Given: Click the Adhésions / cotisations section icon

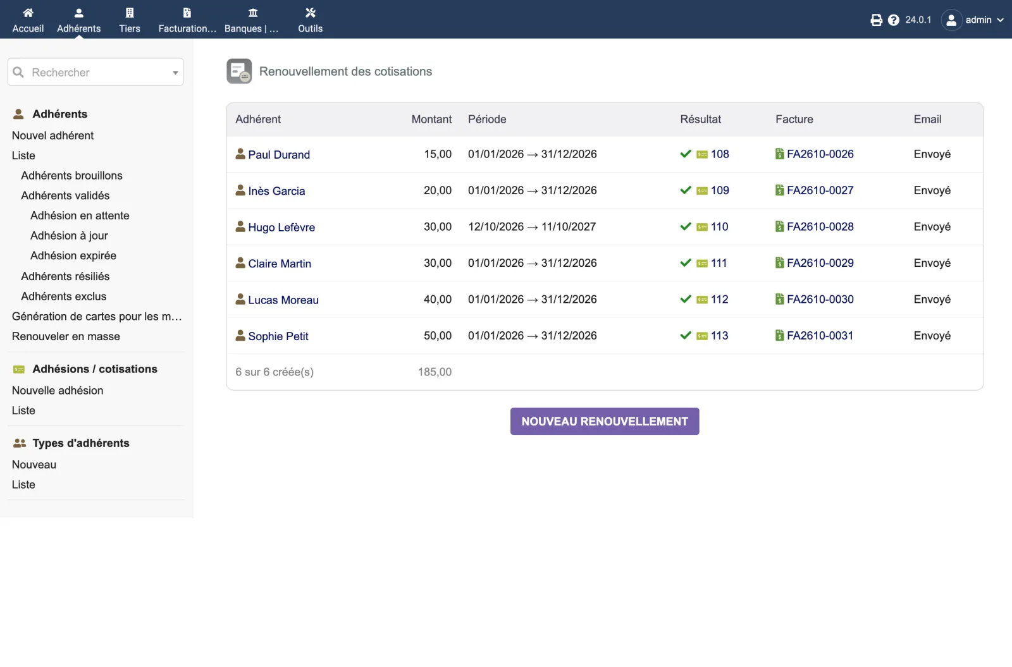Looking at the screenshot, I should pos(19,369).
